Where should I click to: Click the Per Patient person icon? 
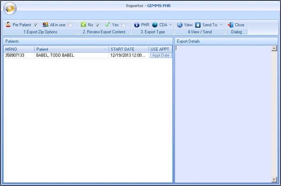click(8, 25)
